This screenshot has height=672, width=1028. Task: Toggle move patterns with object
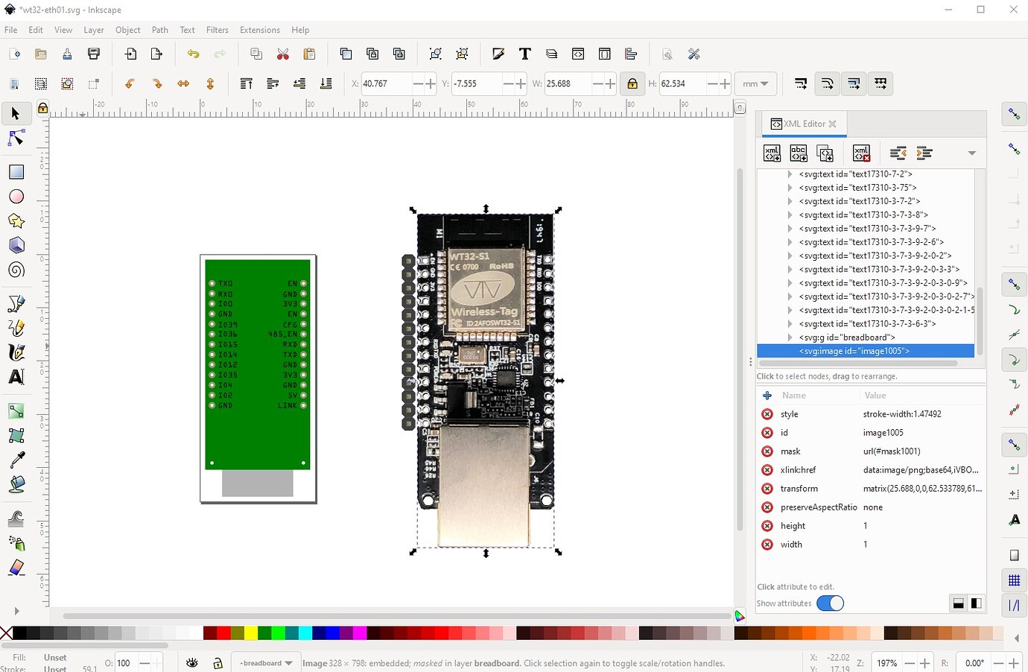881,83
